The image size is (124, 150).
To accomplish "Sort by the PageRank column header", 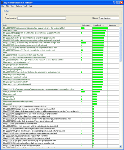I will pos(100,25).
